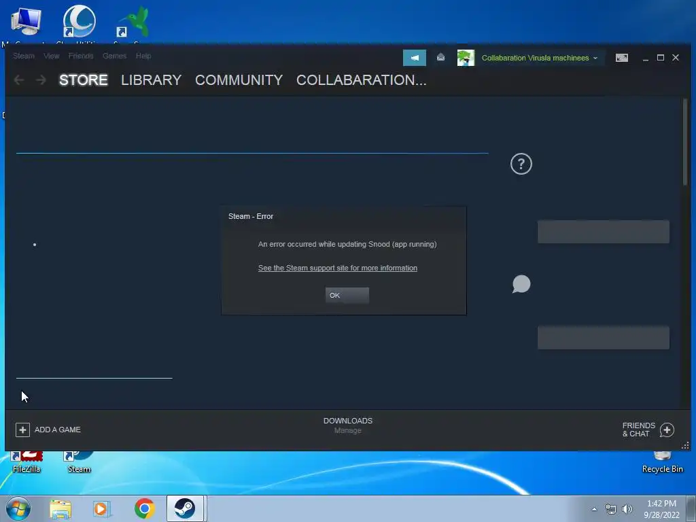This screenshot has width=696, height=522.
Task: Click the Steam - Error dialog title
Action: click(x=251, y=216)
